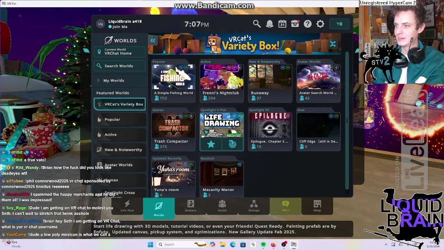Open Search Worlds in sidebar
The image size is (444, 250).
click(x=120, y=66)
